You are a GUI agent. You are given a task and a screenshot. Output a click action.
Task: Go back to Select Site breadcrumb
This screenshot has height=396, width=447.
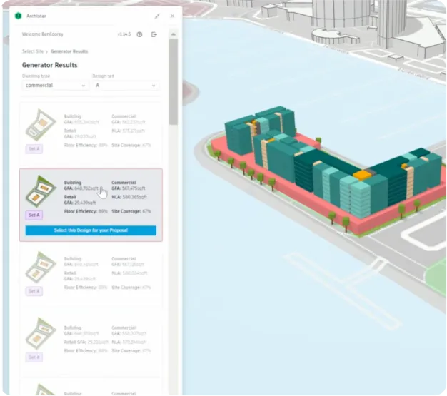coord(33,51)
